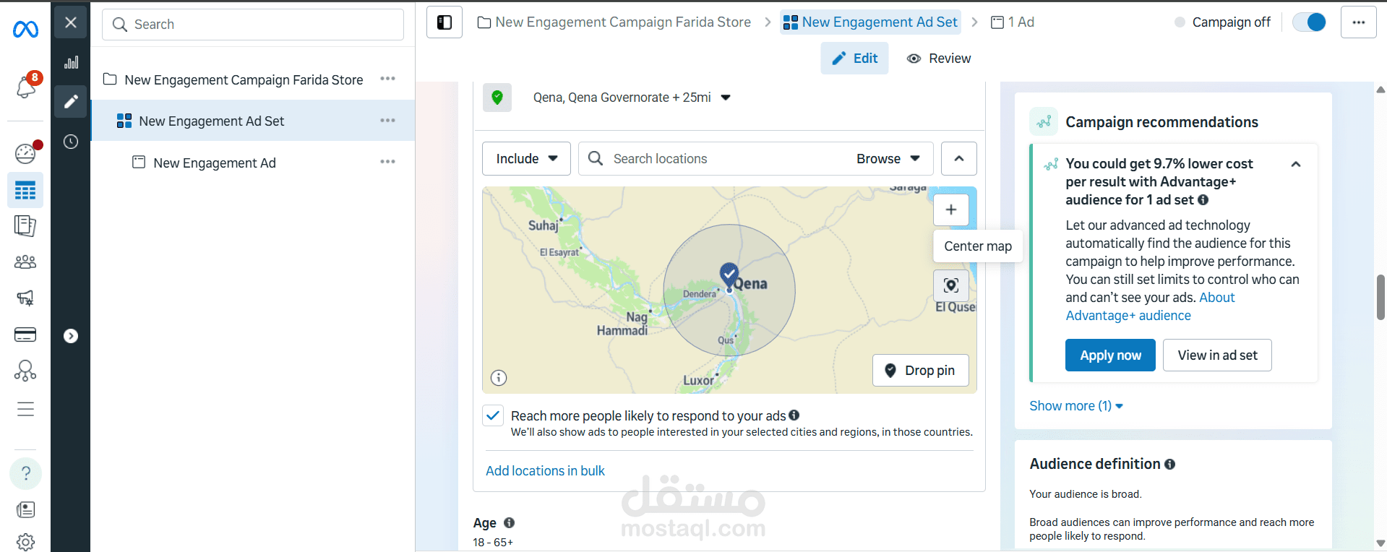The image size is (1387, 552).
Task: Zoom in on the map with plus button
Action: tap(951, 210)
